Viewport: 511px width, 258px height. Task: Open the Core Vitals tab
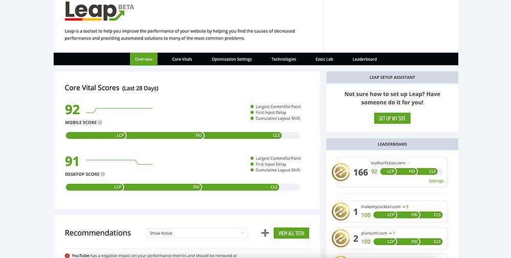(x=182, y=59)
